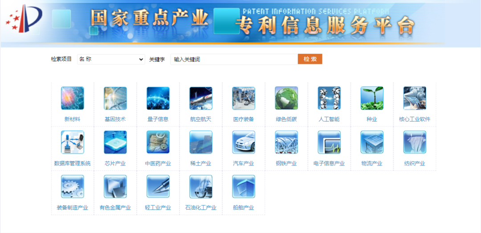The image size is (481, 233).
Task: Expand the 检索项目 名称 dropdown
Action: click(x=111, y=59)
